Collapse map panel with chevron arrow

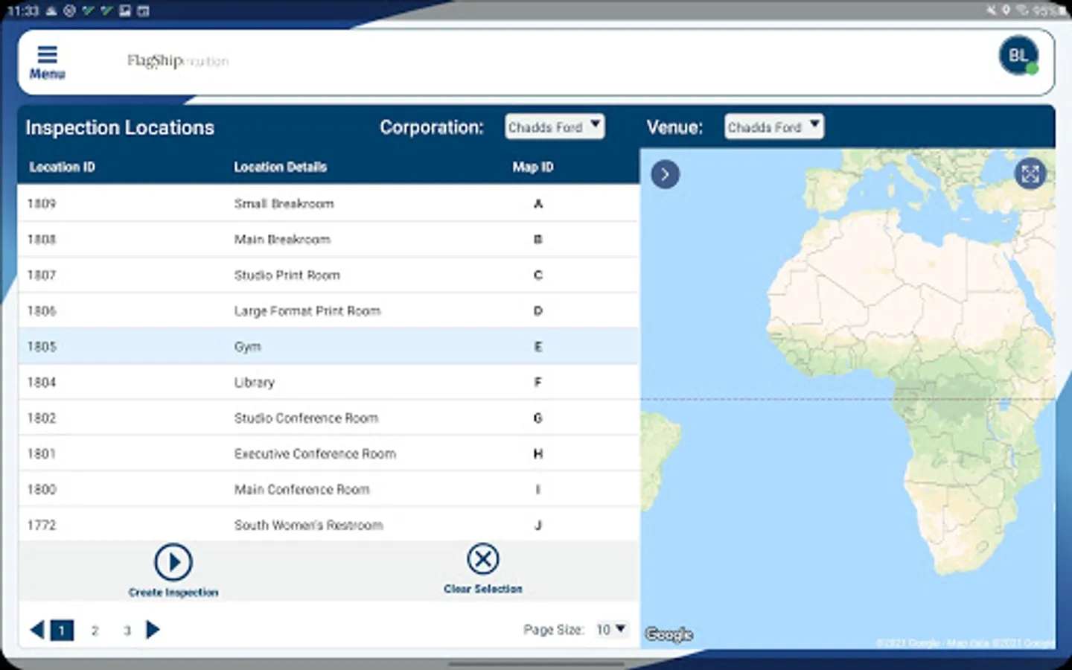pyautogui.click(x=665, y=175)
